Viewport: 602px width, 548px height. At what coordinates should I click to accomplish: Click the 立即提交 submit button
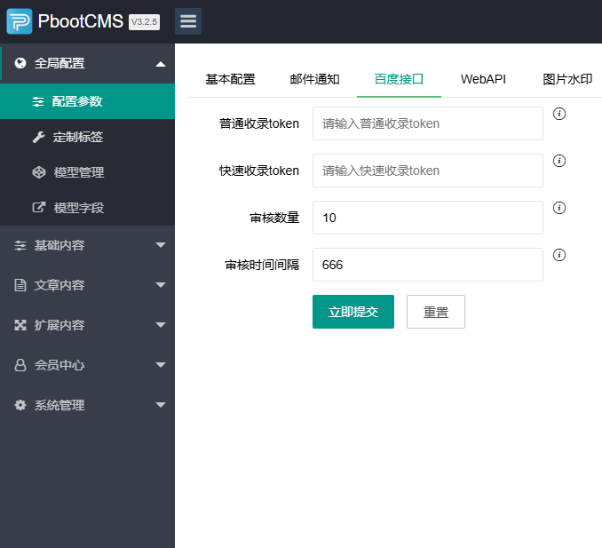tap(352, 312)
